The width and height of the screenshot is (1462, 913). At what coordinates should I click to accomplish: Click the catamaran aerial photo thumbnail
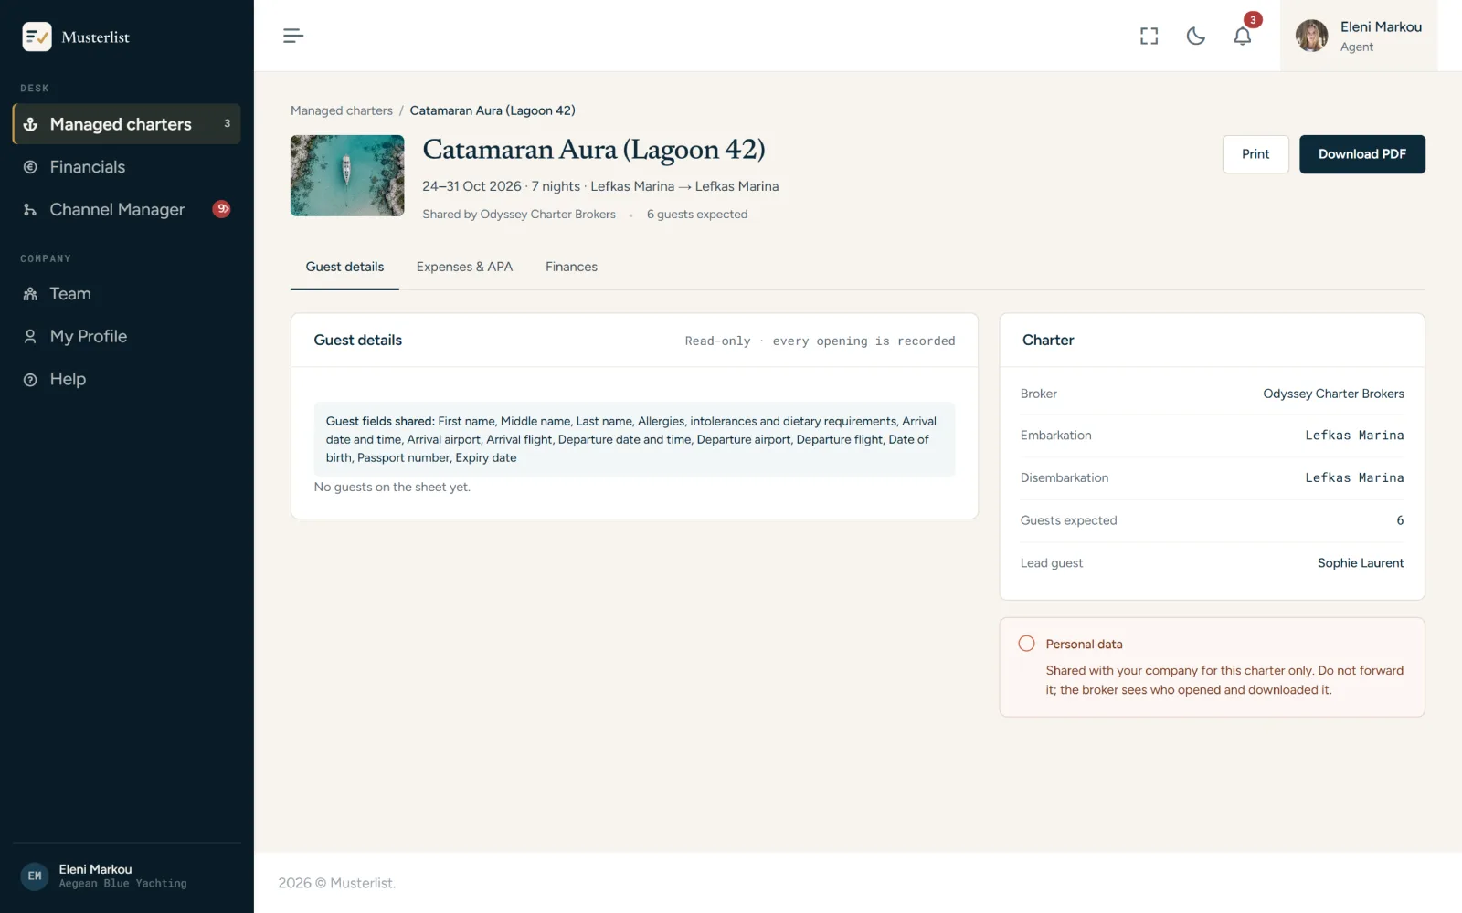point(347,175)
